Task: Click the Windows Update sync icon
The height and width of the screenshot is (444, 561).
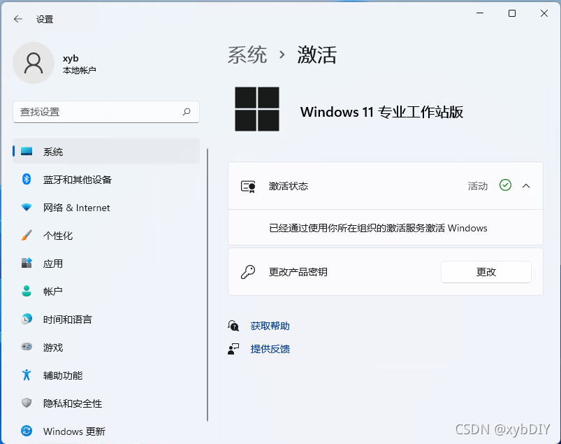Action: (x=27, y=431)
